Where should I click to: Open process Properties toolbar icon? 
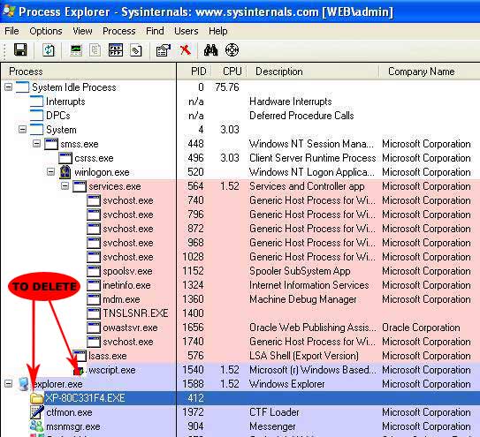[164, 50]
